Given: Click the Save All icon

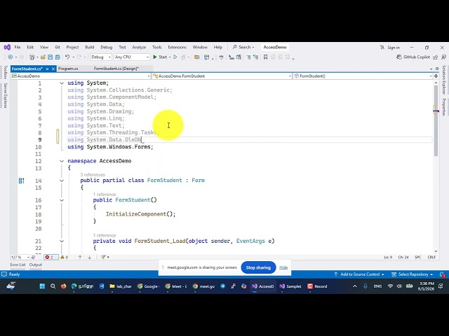Looking at the screenshot, I should pyautogui.click(x=58, y=57).
